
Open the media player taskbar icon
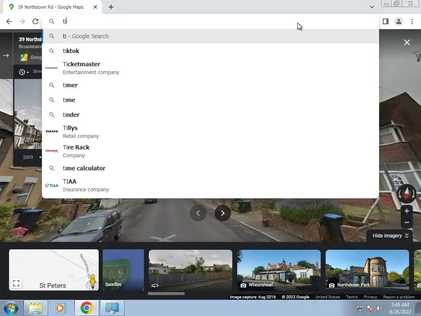pos(61,308)
